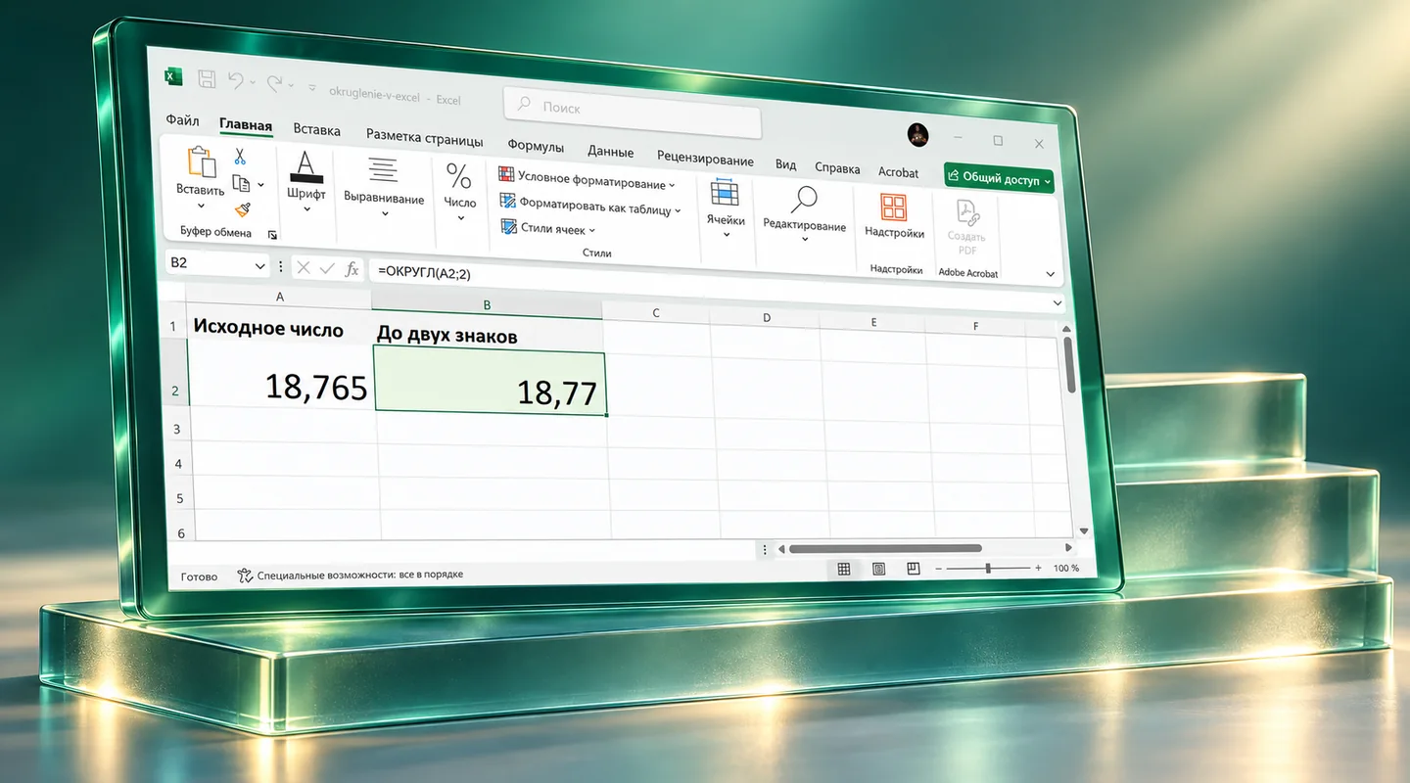Undo the last action
Screen dimensions: 1410x783
click(x=235, y=80)
